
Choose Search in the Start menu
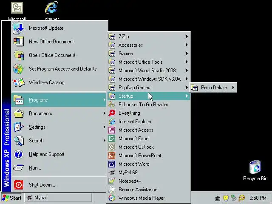pyautogui.click(x=59, y=141)
